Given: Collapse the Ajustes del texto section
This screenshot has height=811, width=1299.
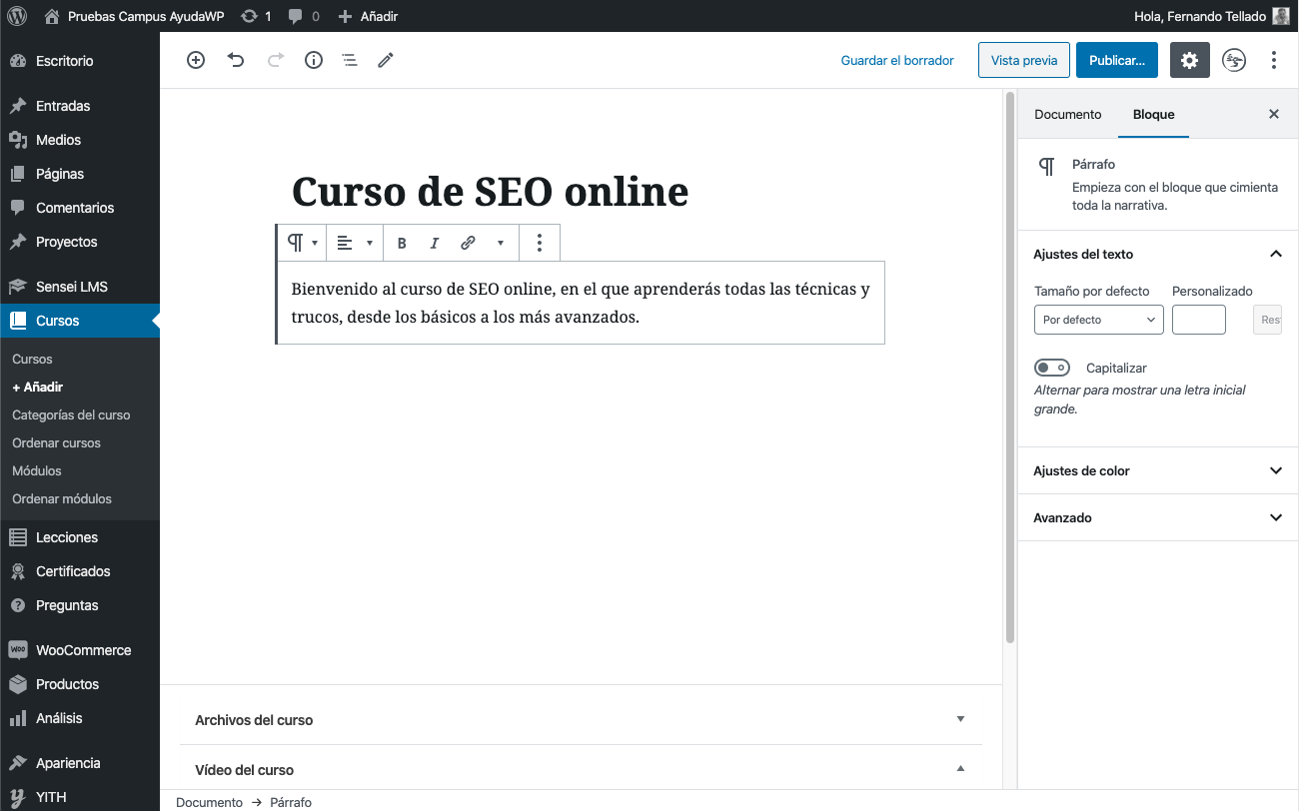Looking at the screenshot, I should click(x=1275, y=254).
